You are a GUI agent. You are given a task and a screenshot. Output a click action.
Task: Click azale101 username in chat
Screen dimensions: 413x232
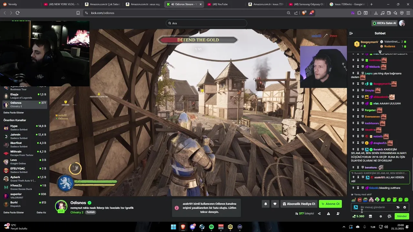coord(380,178)
